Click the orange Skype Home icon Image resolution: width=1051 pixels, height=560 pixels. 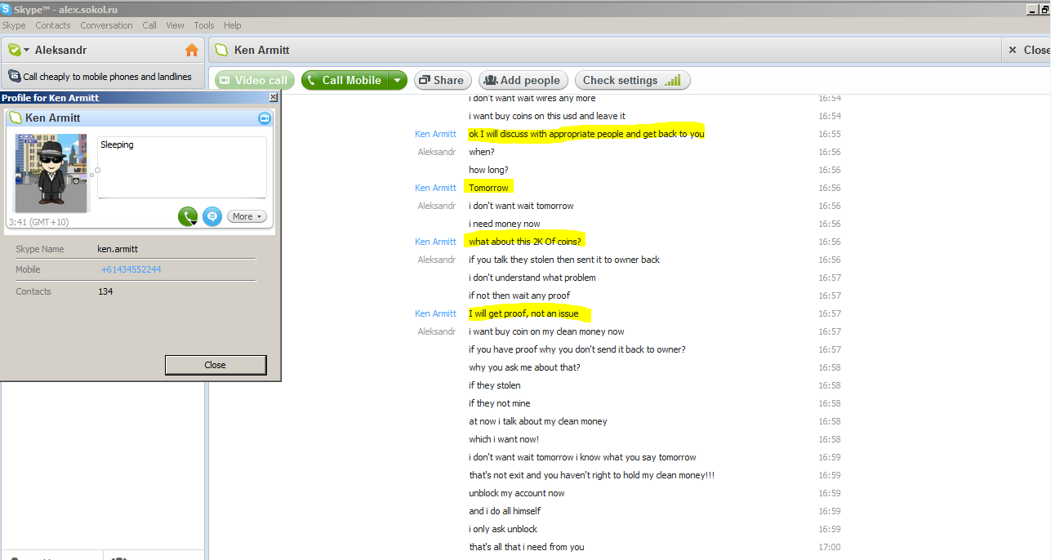click(x=192, y=51)
